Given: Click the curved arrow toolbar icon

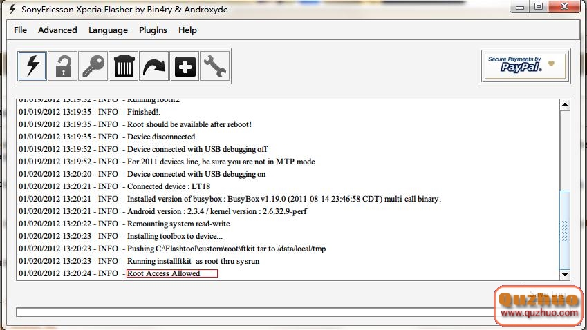Looking at the screenshot, I should pos(154,66).
